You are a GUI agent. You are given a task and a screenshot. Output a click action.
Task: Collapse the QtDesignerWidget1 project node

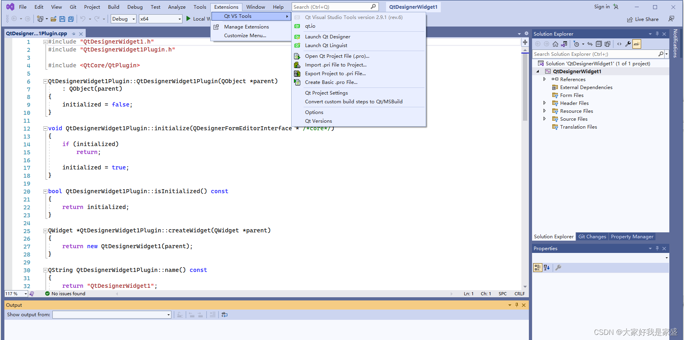tap(538, 71)
